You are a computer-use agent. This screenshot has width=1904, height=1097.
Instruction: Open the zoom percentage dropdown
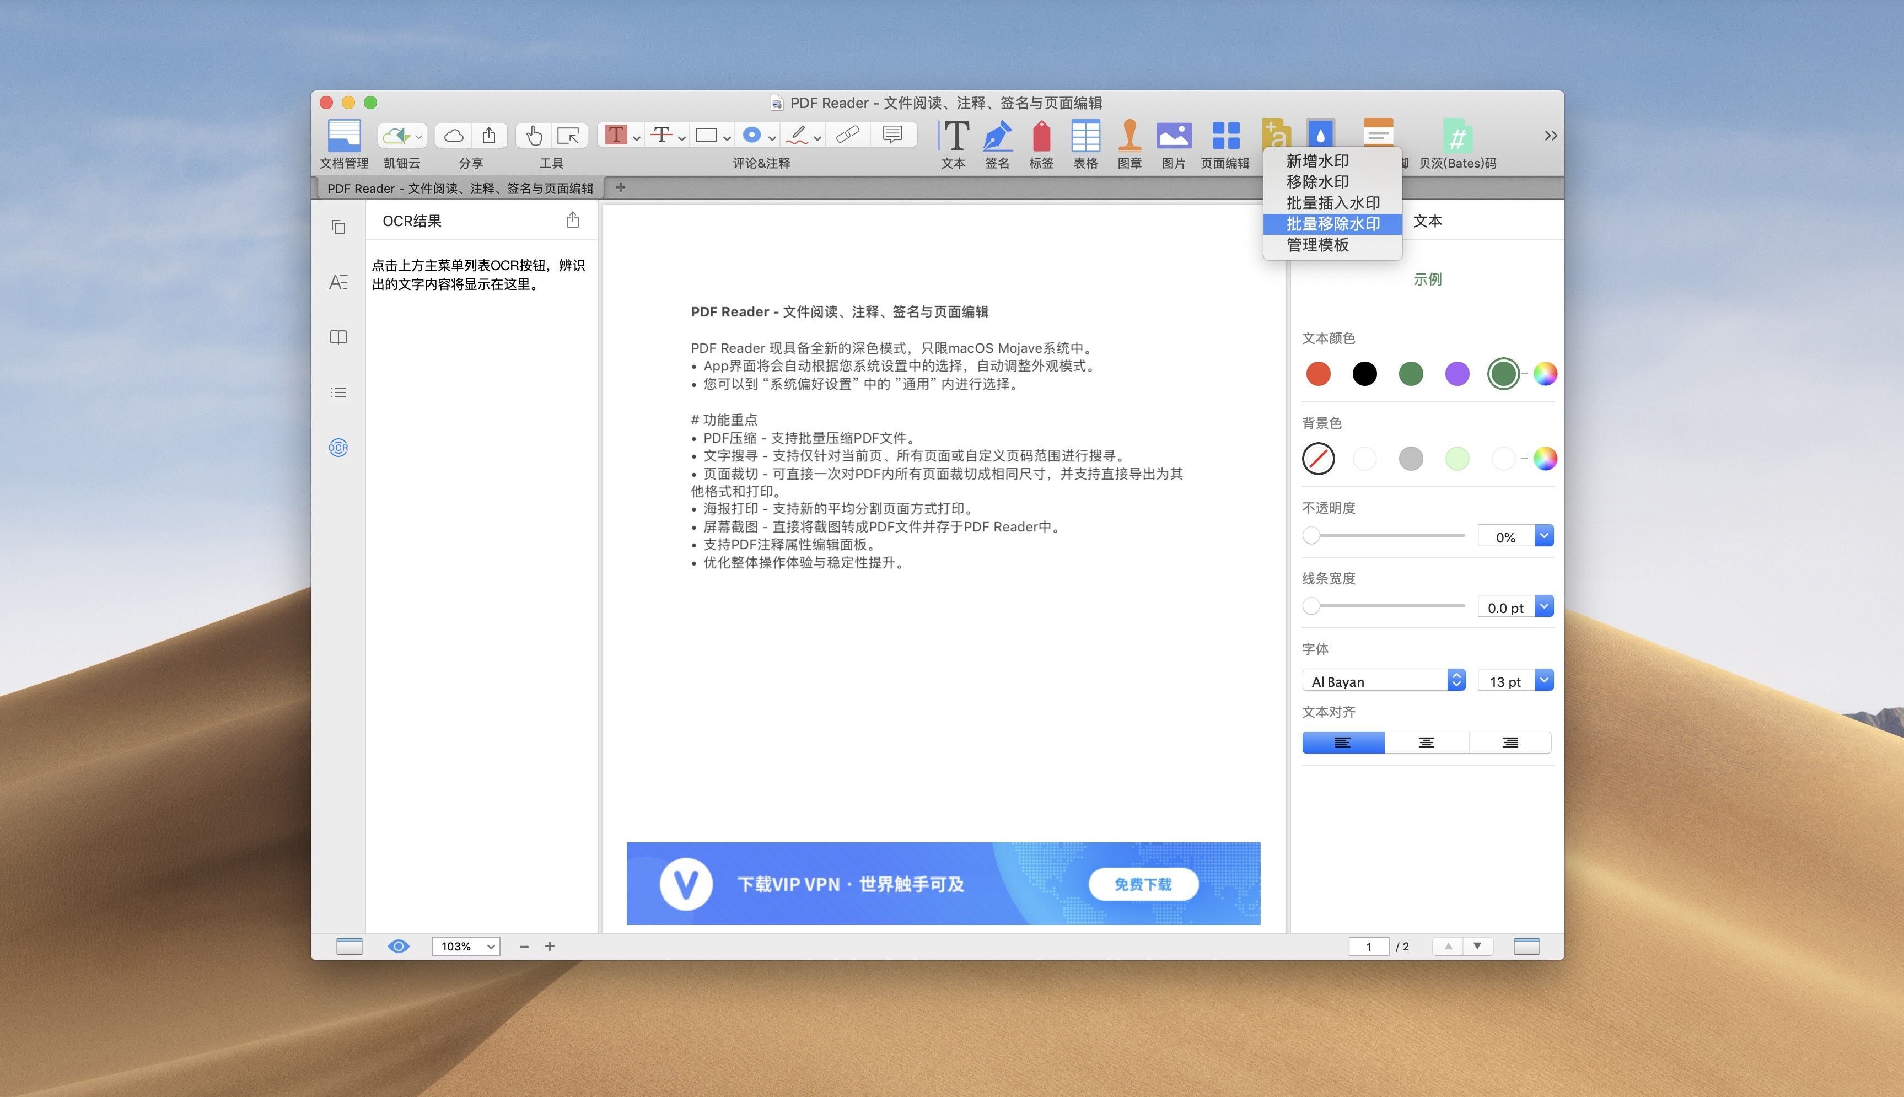(465, 945)
